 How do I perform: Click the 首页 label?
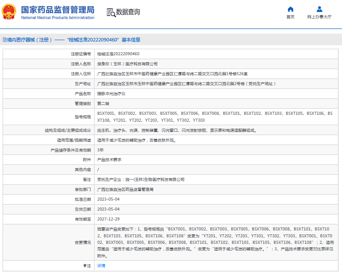(290, 17)
